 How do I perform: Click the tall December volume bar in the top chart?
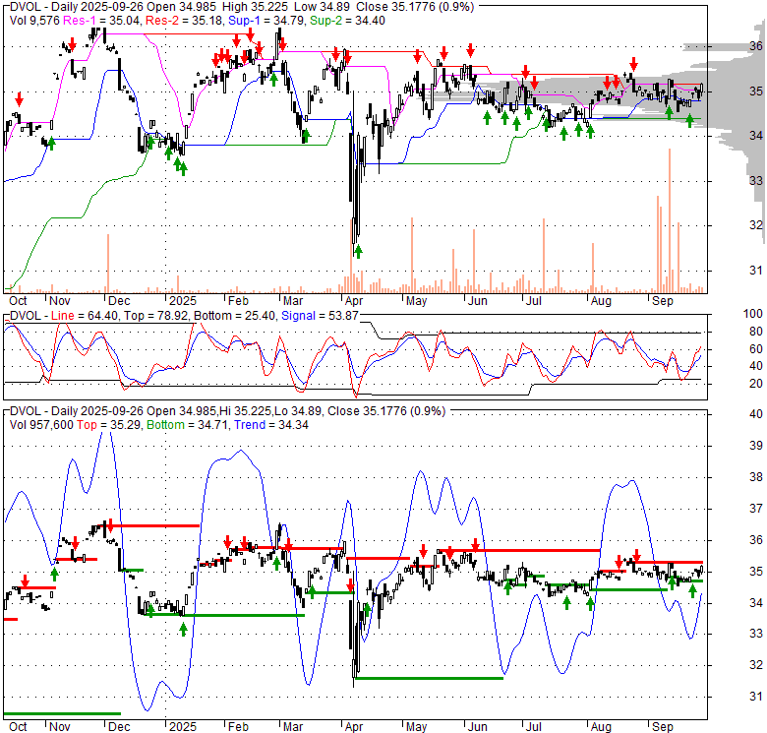click(x=108, y=264)
